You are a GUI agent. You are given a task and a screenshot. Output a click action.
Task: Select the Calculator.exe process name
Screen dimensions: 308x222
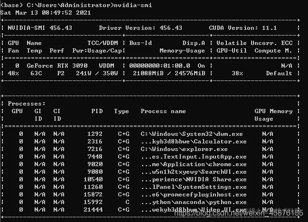(x=194, y=142)
